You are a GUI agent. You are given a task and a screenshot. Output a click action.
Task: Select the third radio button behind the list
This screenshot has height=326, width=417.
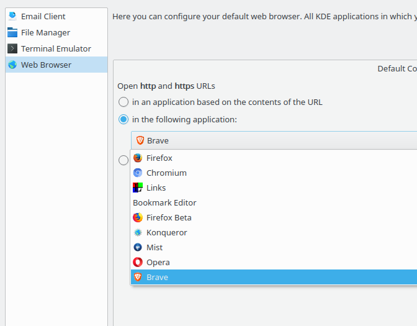point(123,160)
